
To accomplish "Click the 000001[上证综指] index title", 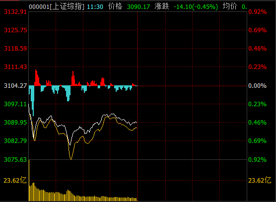I will 57,6.
